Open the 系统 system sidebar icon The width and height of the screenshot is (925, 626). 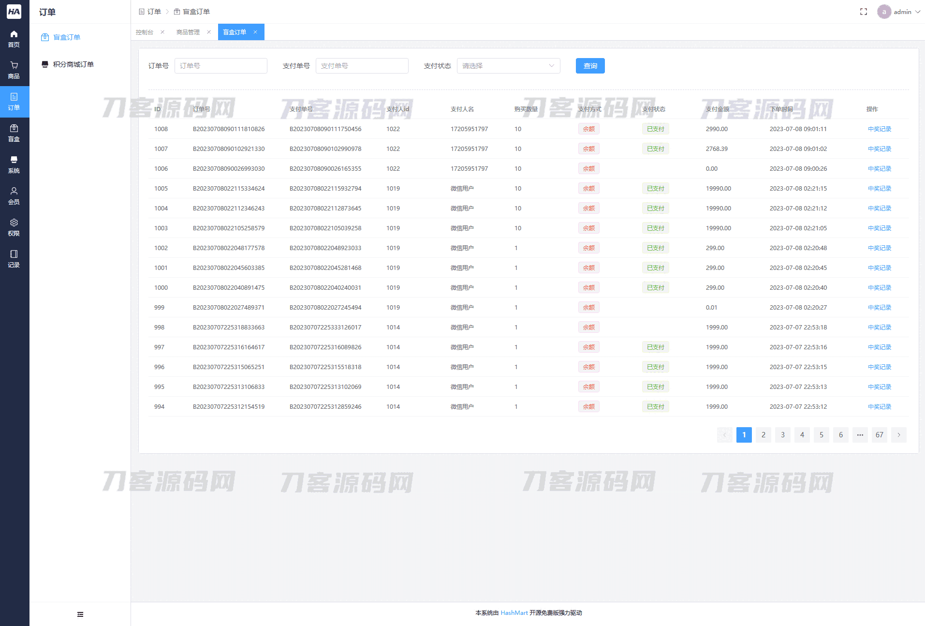[x=14, y=164]
